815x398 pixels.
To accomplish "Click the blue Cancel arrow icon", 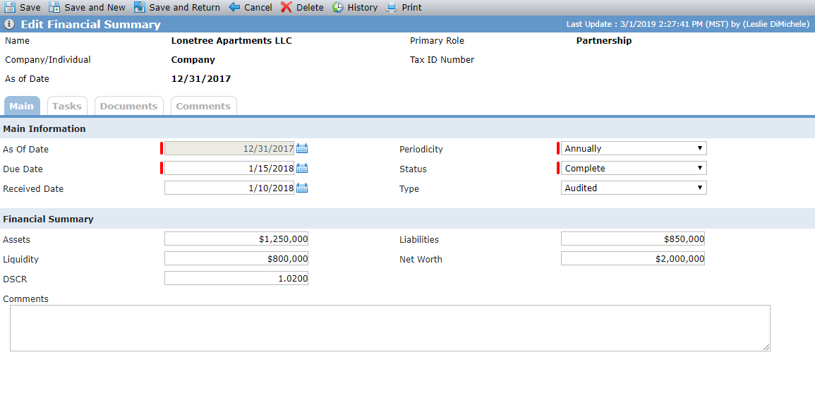I will point(234,7).
